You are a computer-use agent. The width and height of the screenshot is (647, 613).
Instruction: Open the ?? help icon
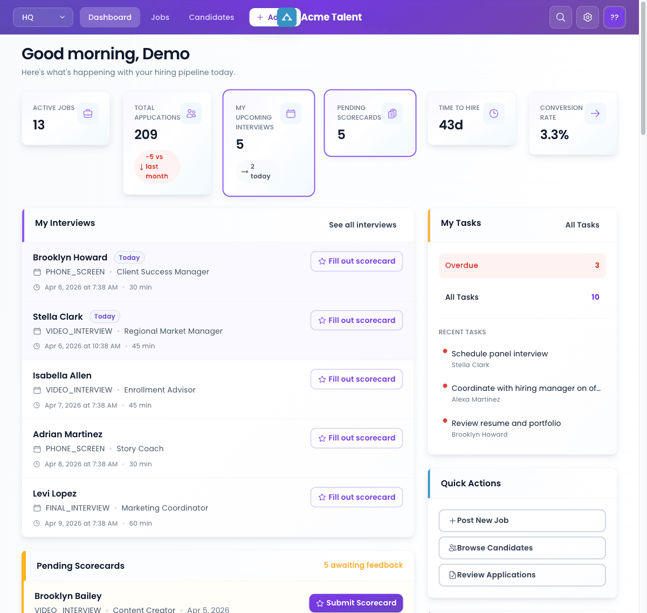[615, 17]
